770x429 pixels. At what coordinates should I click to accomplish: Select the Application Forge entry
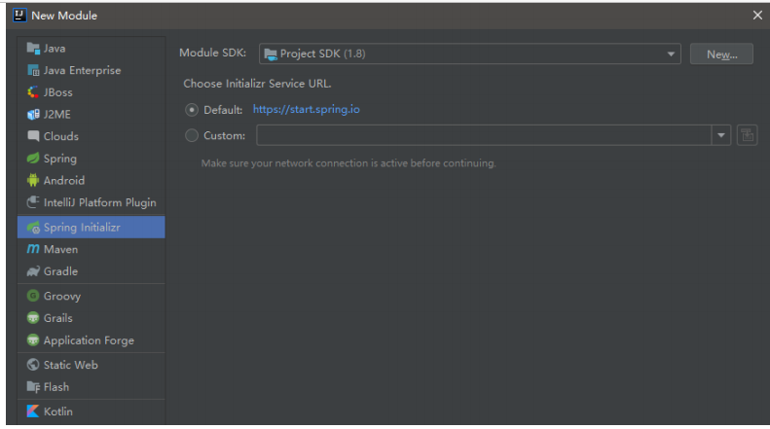(x=91, y=340)
